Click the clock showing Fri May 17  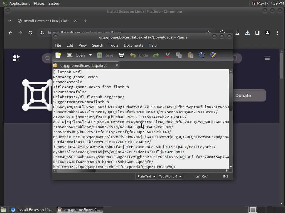(x=267, y=3)
